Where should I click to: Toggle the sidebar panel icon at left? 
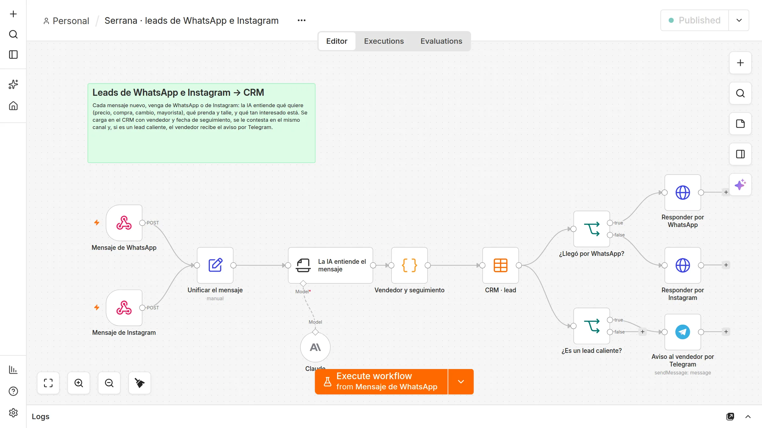click(x=13, y=55)
